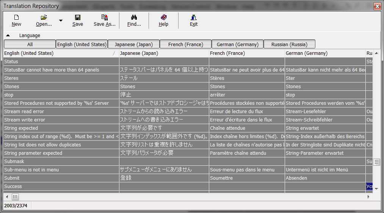
Task: Collapse the Language panel arrow
Action: [8, 36]
